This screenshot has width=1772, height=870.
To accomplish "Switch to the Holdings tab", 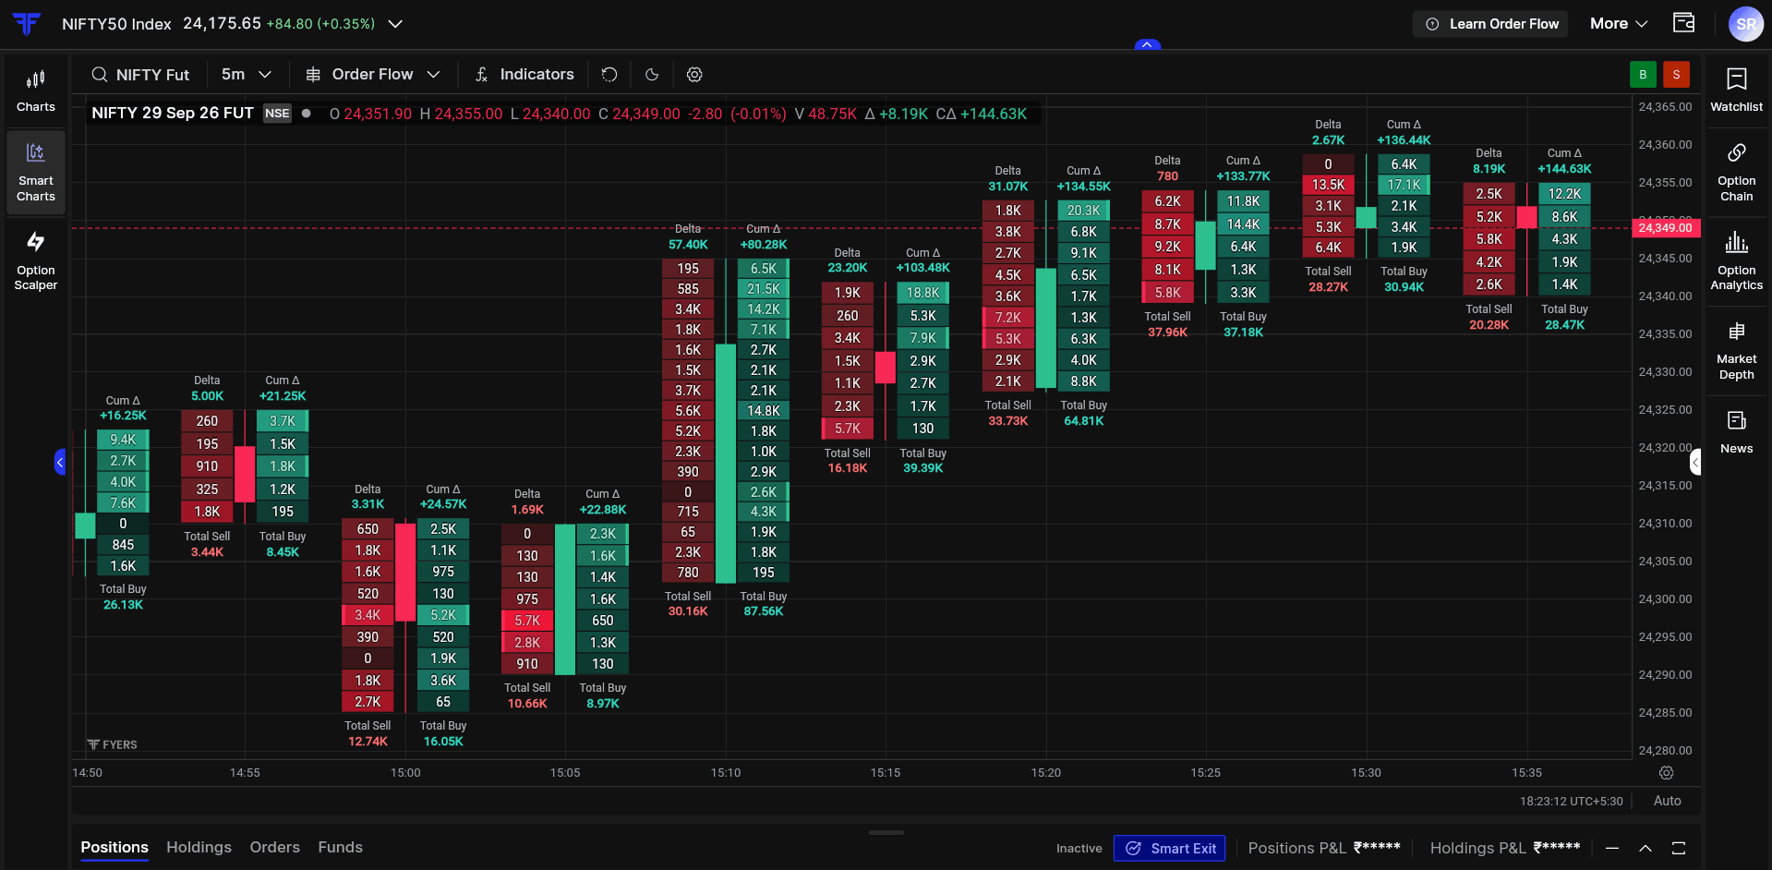I will [x=199, y=847].
